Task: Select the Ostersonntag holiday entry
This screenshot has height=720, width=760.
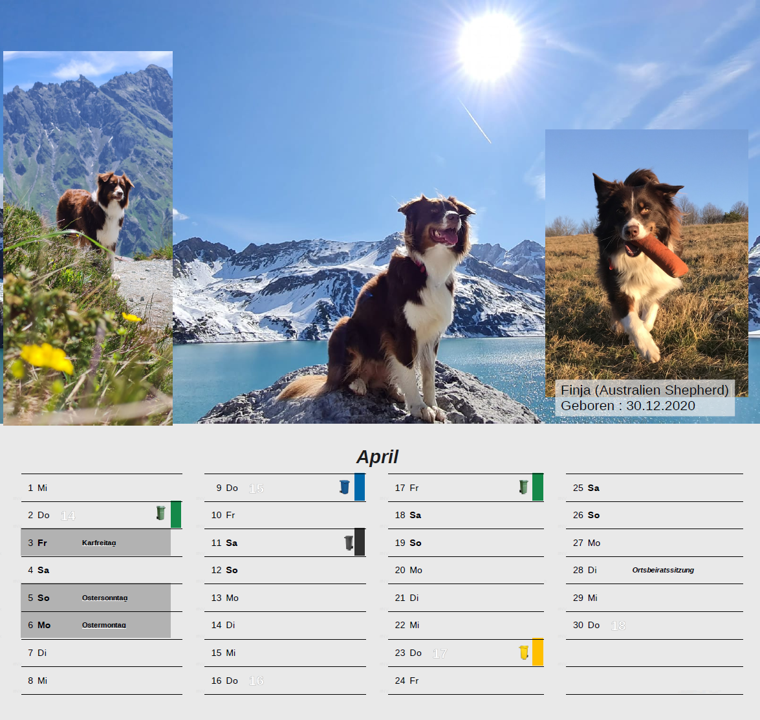Action: click(x=105, y=598)
